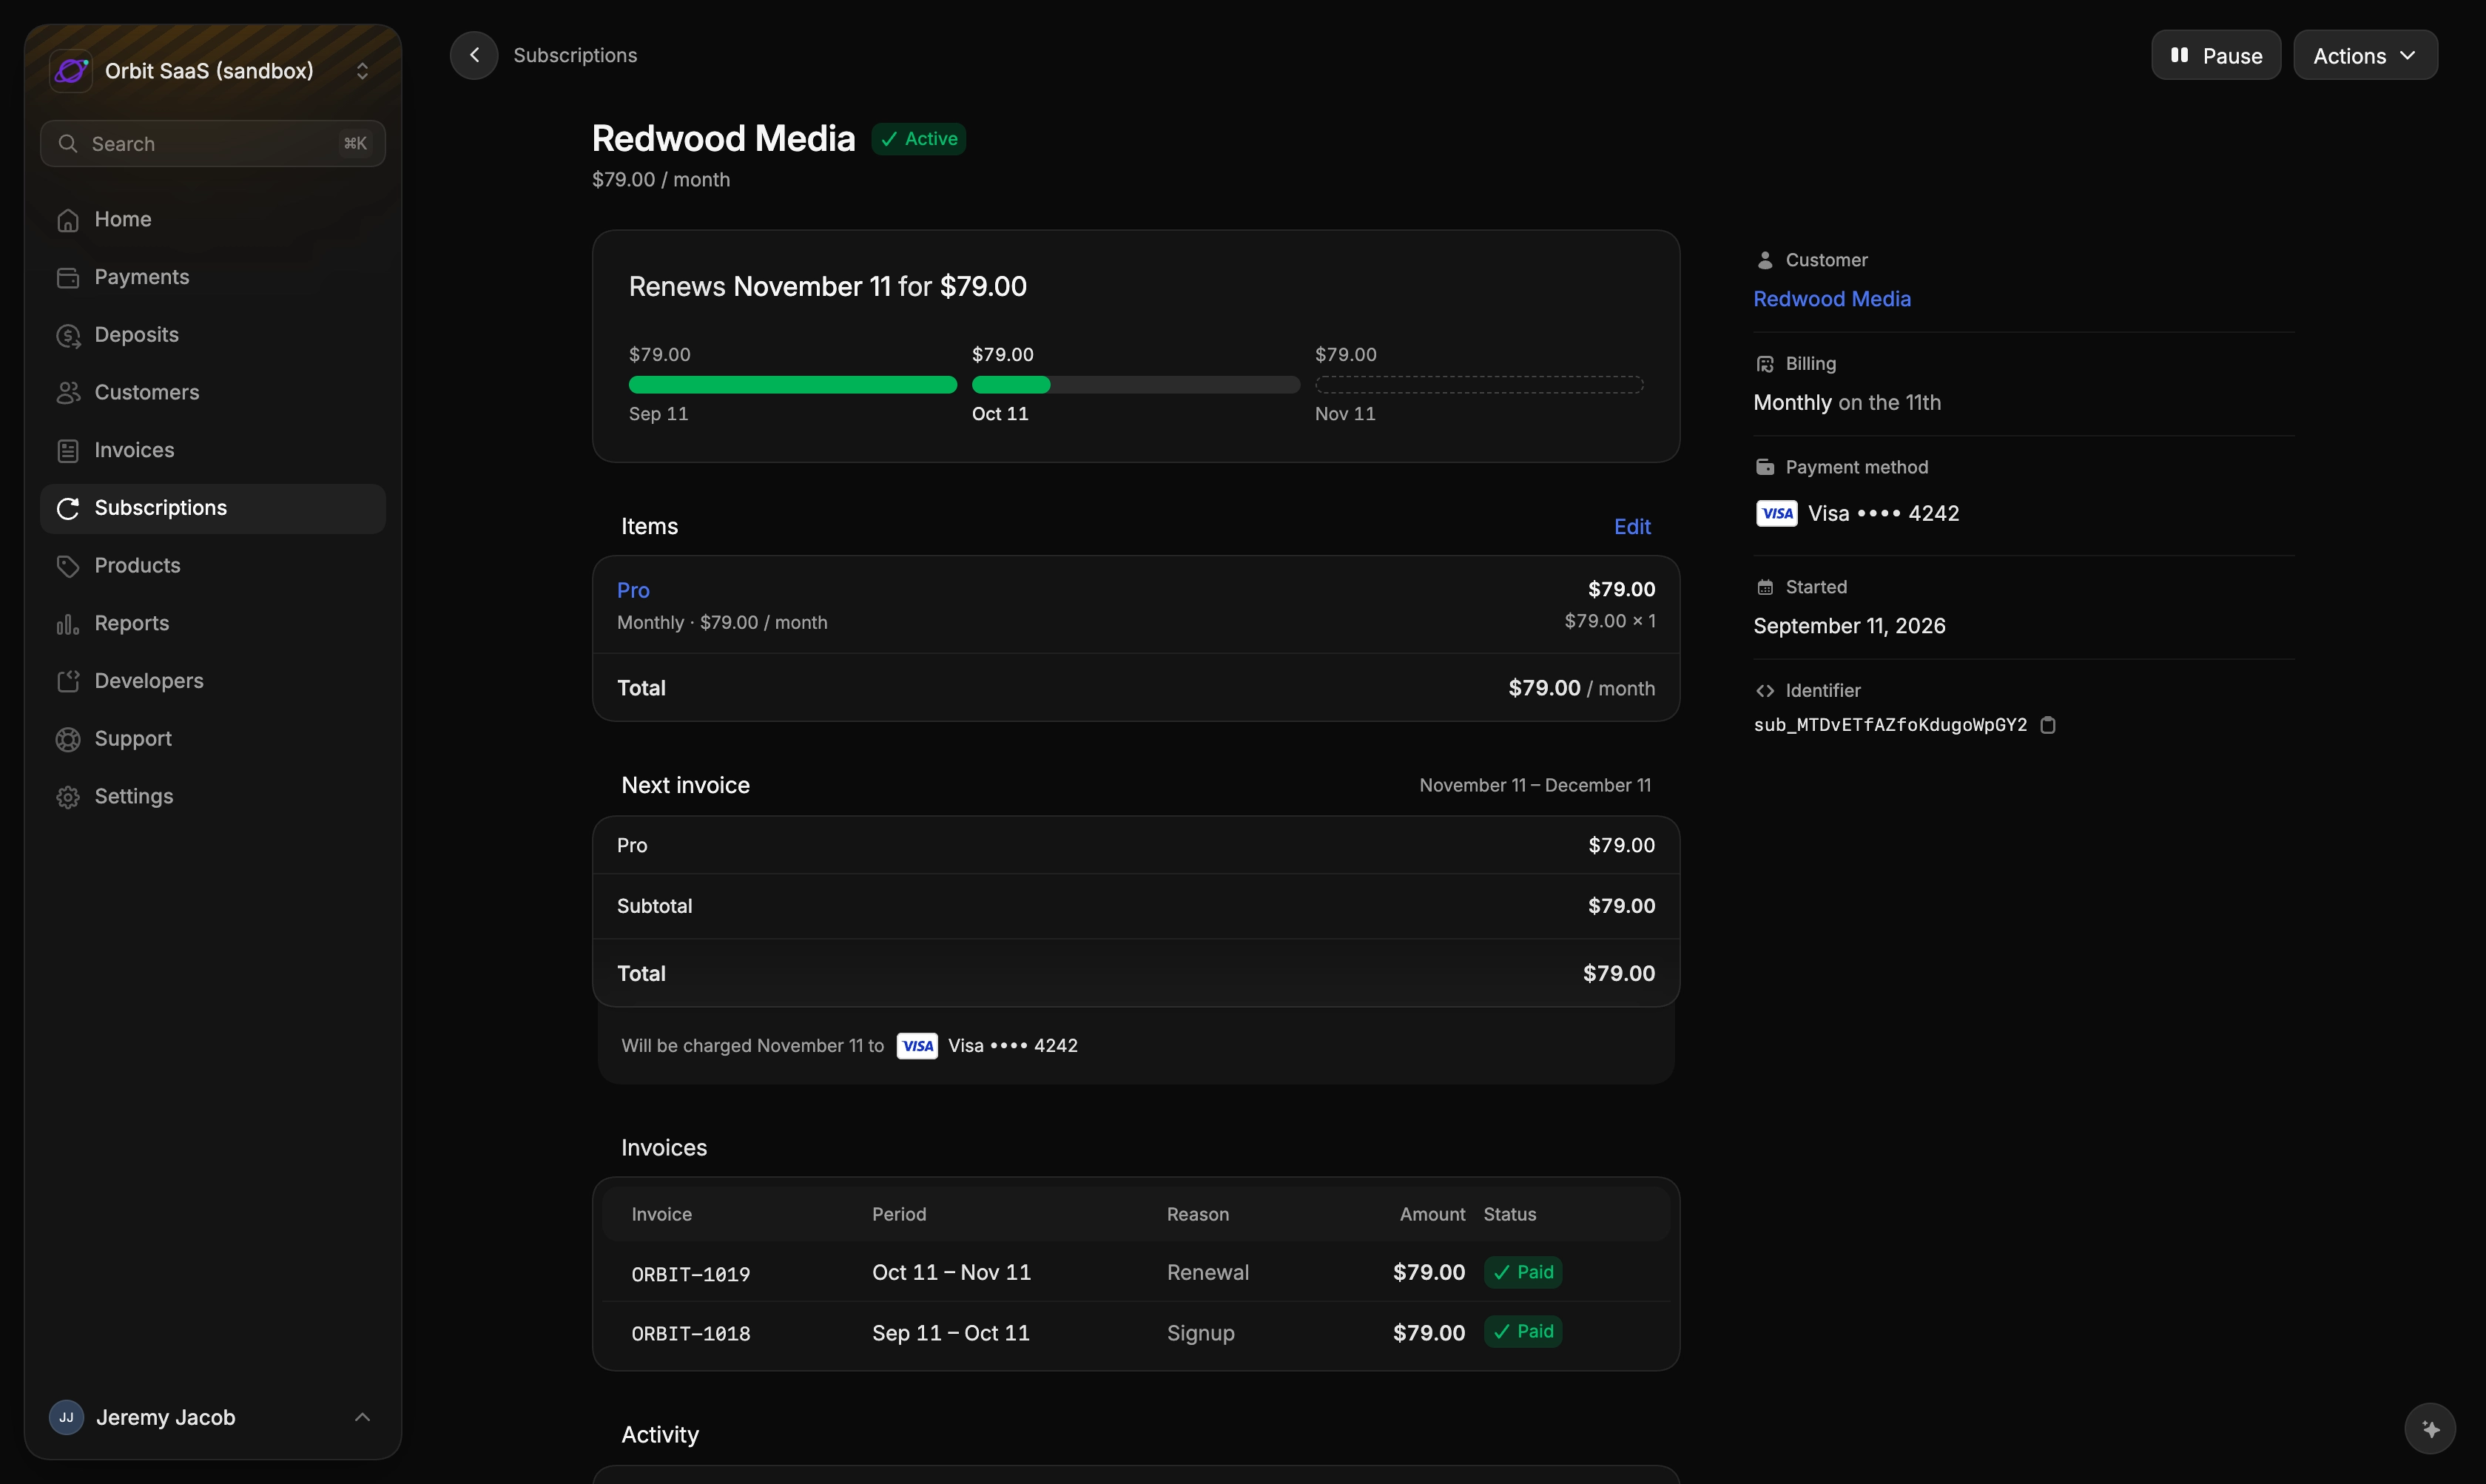Click the Active status badge
The width and height of the screenshot is (2486, 1484).
tap(918, 139)
